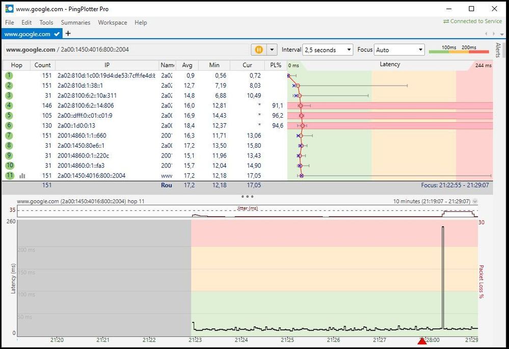Click the PingPlotter app icon in title bar
Image resolution: width=509 pixels, height=349 pixels.
(9, 9)
